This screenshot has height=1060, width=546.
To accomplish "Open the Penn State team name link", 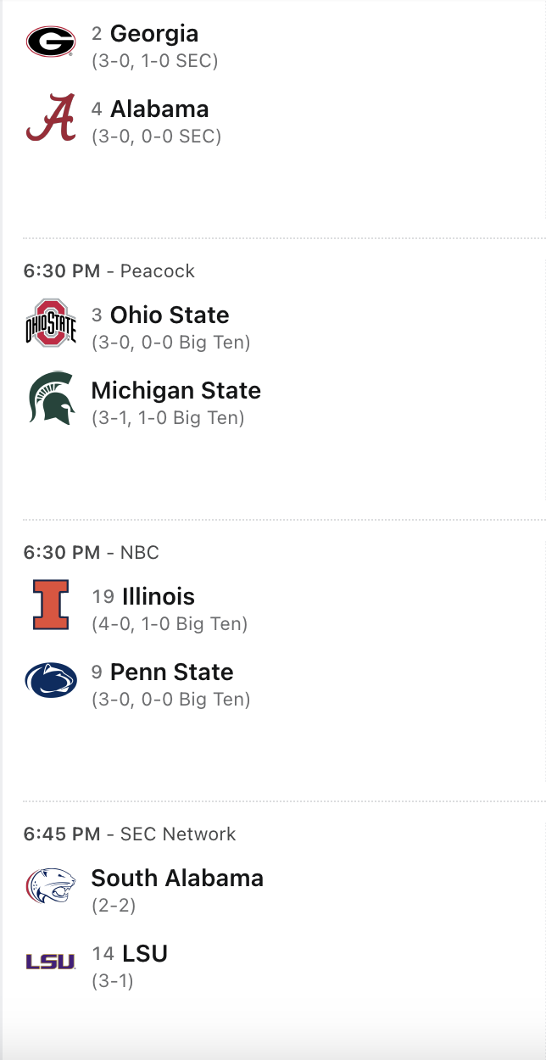I will [x=172, y=672].
